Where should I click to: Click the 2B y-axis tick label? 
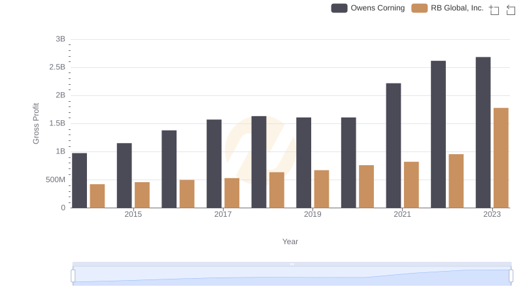pyautogui.click(x=60, y=95)
